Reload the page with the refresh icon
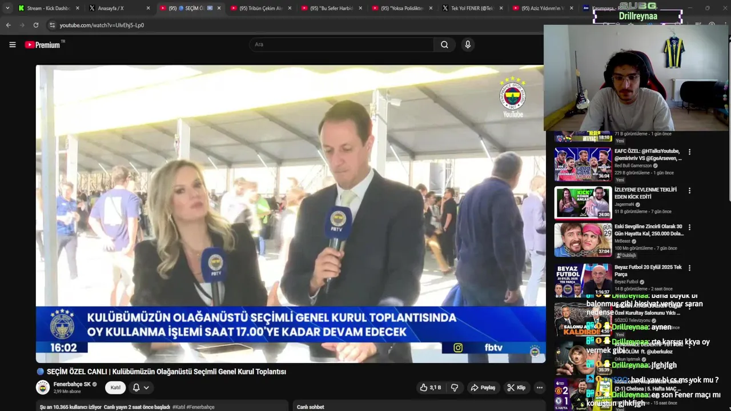 [36, 25]
